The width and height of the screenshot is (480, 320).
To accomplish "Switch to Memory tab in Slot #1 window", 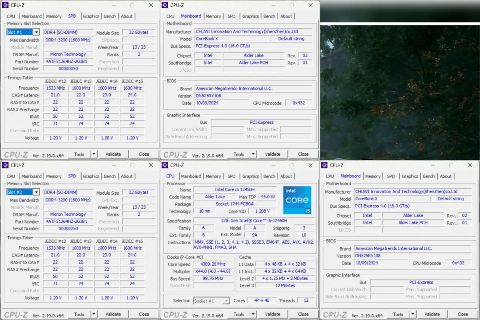I will [54, 17].
